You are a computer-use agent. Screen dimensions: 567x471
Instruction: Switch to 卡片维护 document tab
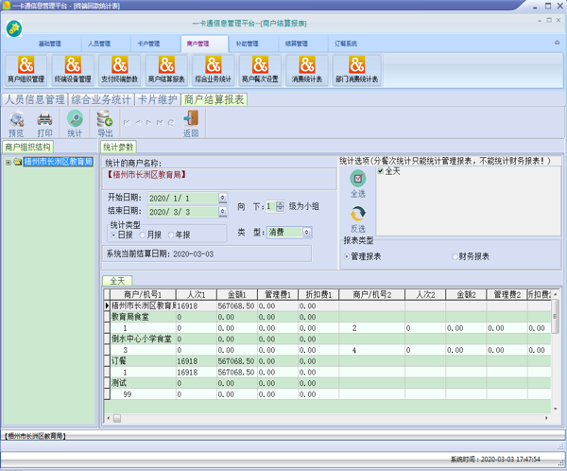[158, 99]
